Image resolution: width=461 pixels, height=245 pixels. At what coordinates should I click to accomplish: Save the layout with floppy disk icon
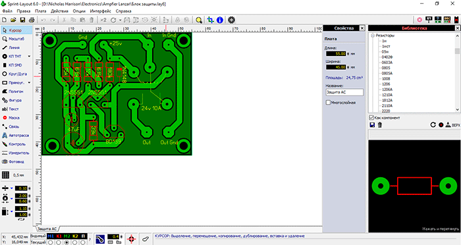click(22, 20)
